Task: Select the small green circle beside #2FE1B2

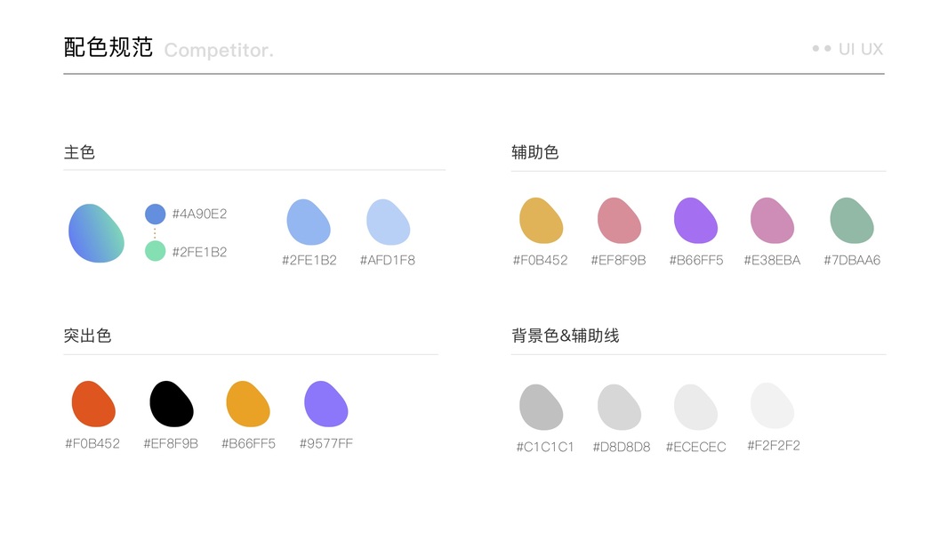Action: point(156,251)
